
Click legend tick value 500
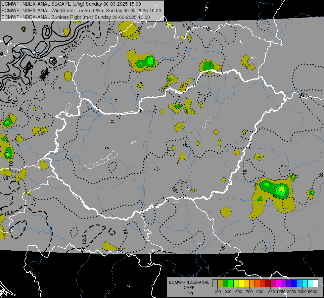click(239, 292)
